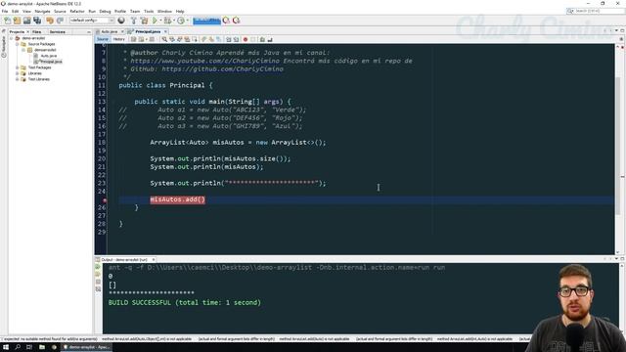Click the Debug Project toolbar icon

[x=168, y=21]
